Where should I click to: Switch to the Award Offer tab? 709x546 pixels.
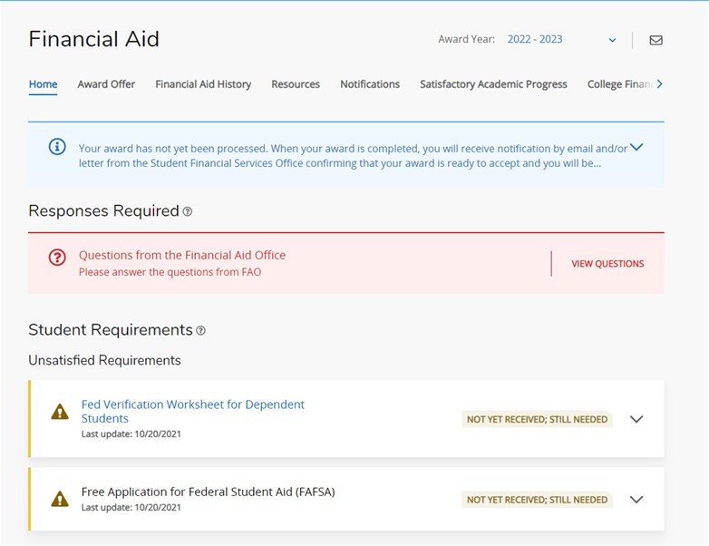click(106, 84)
